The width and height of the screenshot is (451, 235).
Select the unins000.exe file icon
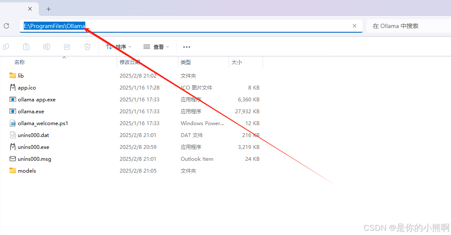(x=13, y=147)
